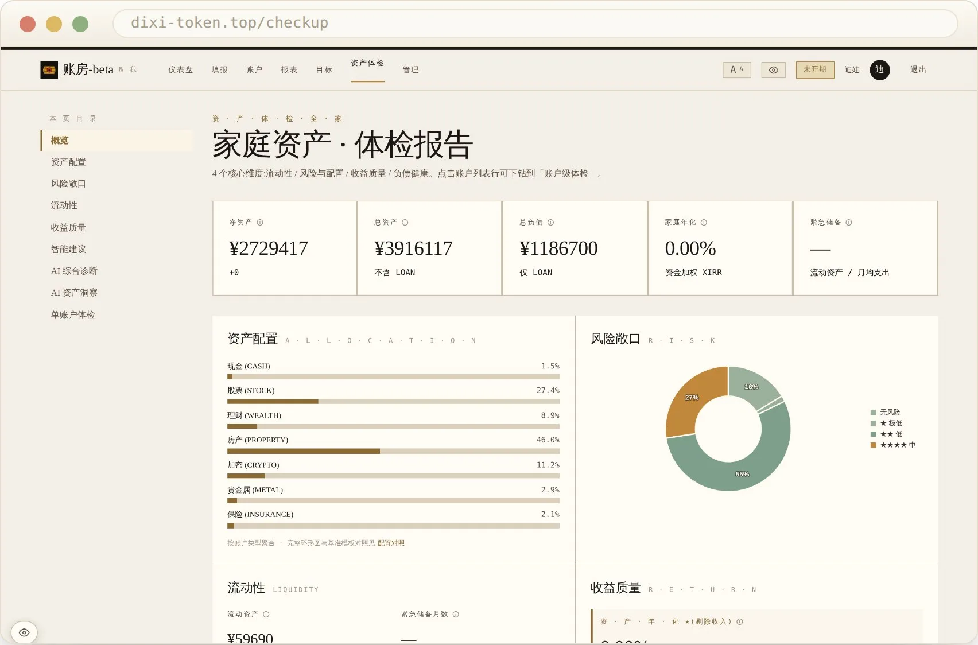Click the info icon beside 流动资产 label
The image size is (978, 645).
click(266, 615)
